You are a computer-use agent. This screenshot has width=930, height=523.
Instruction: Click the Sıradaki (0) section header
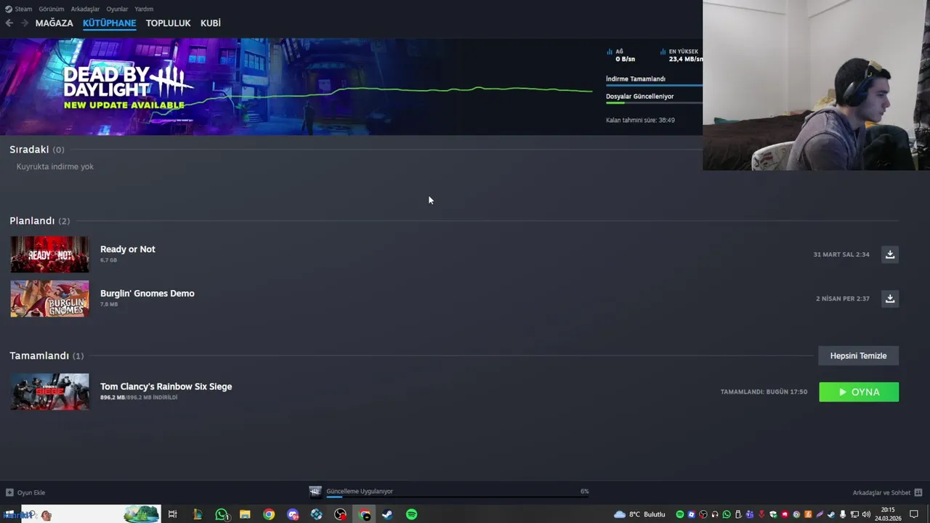click(37, 150)
